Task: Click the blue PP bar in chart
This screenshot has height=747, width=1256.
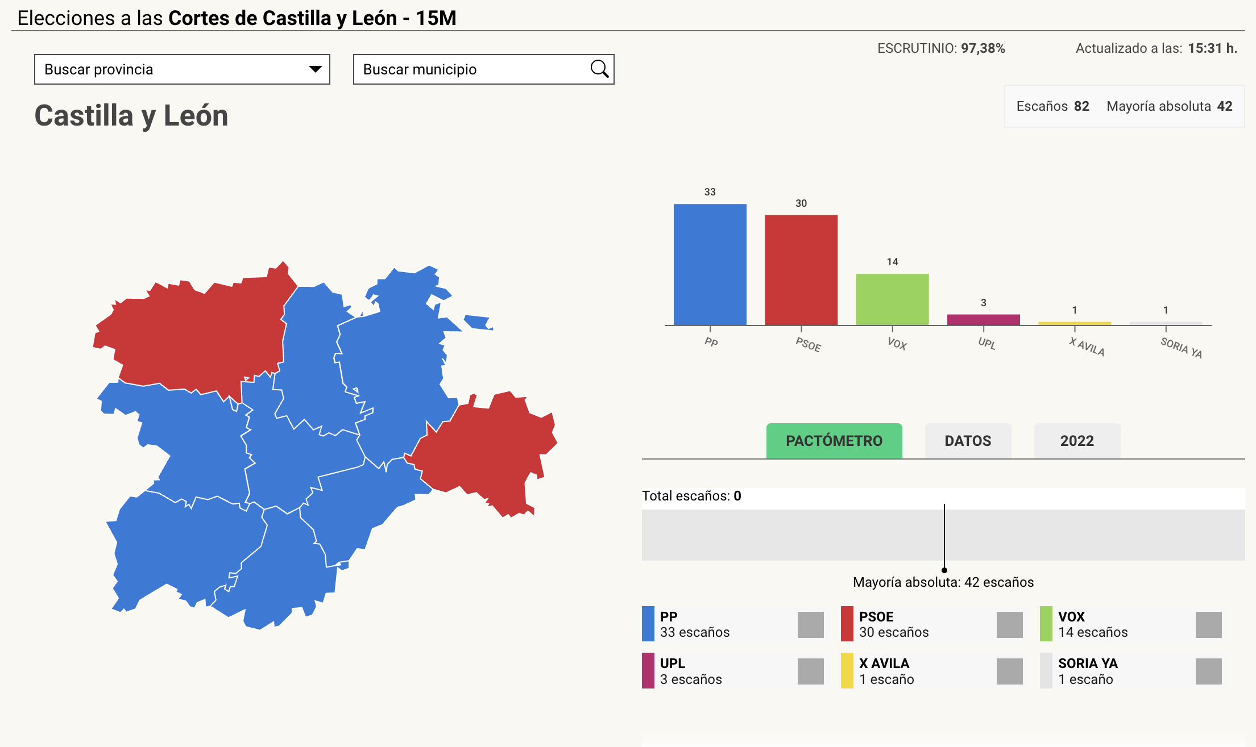Action: 710,264
